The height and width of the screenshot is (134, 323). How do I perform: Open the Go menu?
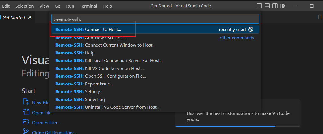point(58,6)
